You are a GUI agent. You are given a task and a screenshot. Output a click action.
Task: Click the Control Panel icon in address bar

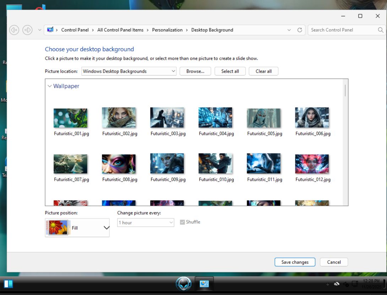[50, 30]
